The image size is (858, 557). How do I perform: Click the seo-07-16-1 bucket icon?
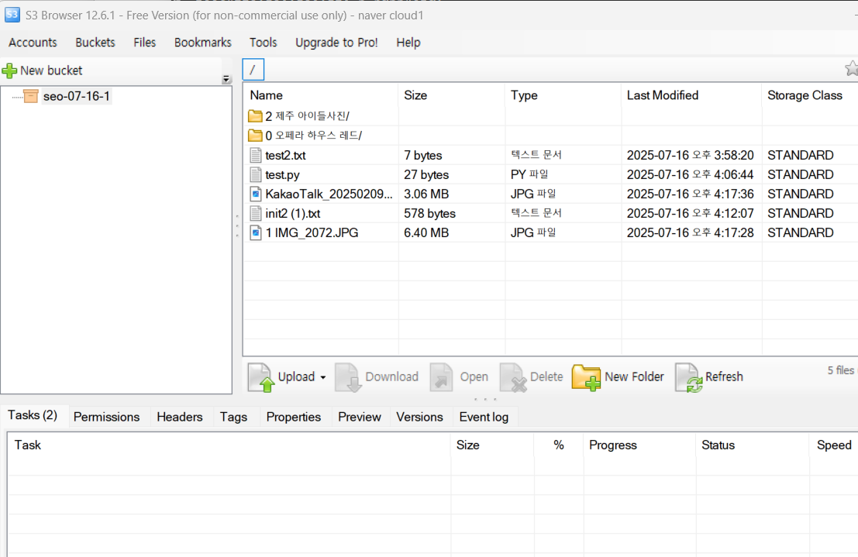[x=31, y=96]
